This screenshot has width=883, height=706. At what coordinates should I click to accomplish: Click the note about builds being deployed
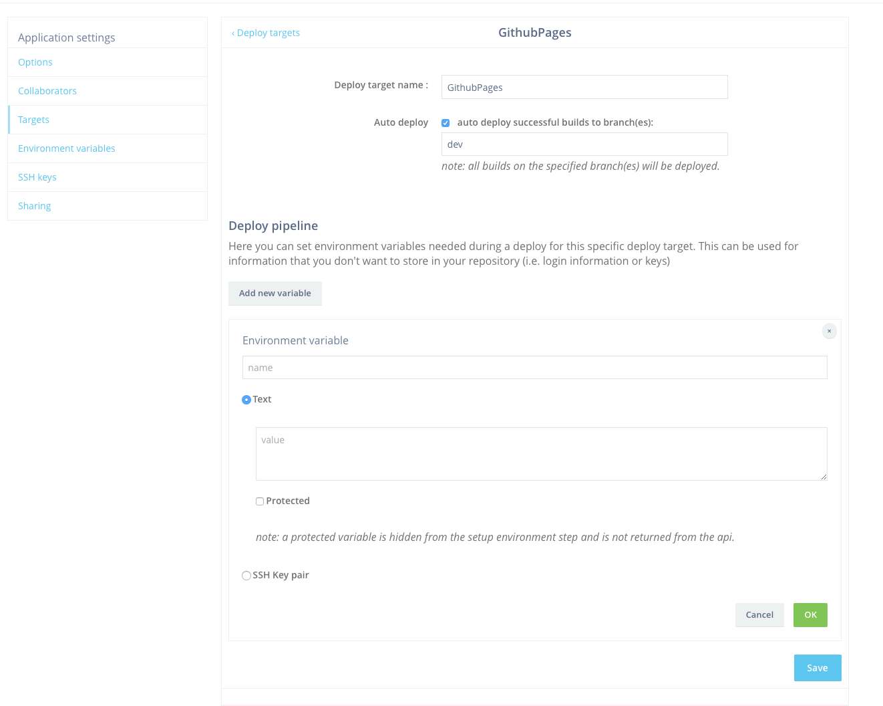[x=580, y=166]
